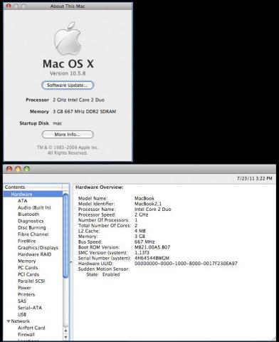Click the sidebar scroll up arrow
This screenshot has height=342, width=279.
click(65, 331)
